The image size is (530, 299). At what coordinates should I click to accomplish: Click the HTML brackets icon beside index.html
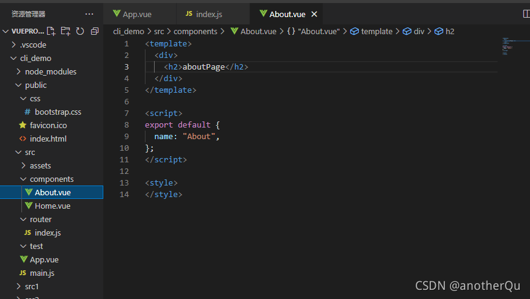23,139
